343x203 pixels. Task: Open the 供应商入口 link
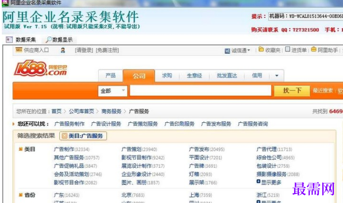(36, 50)
